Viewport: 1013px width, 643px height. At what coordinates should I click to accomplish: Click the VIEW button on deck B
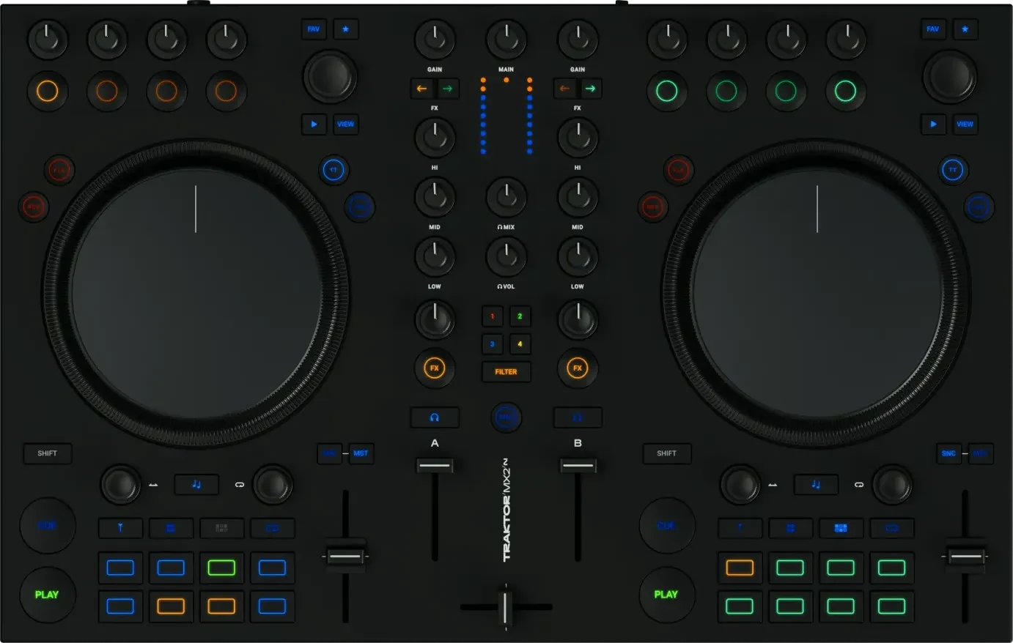point(965,124)
